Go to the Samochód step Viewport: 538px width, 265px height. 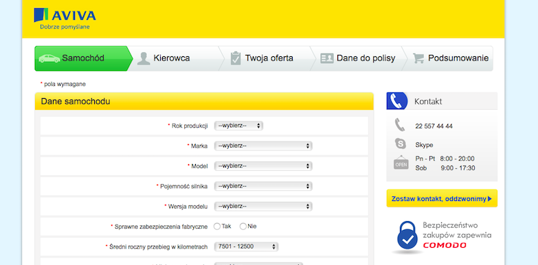coord(83,58)
